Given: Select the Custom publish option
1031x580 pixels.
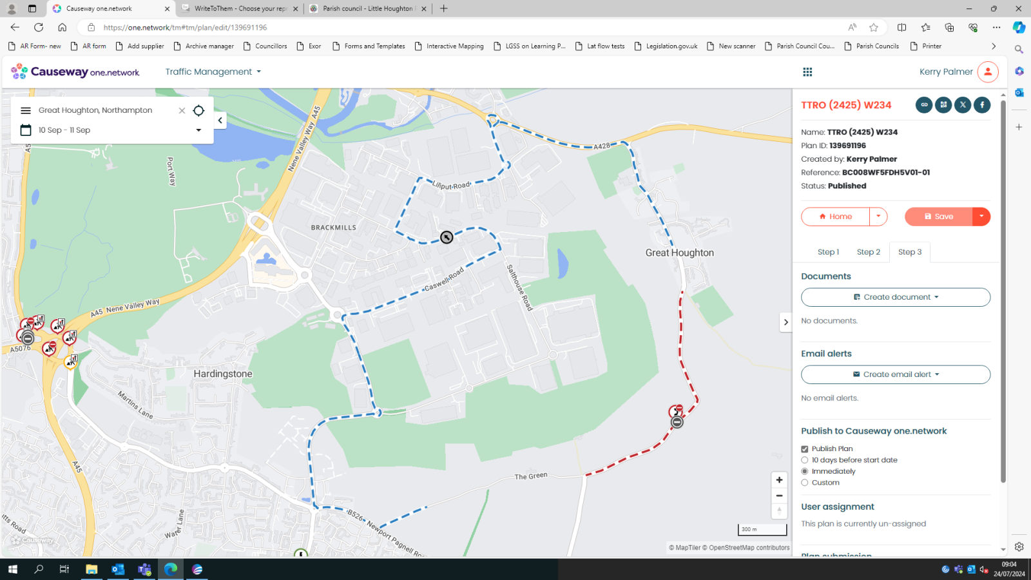Looking at the screenshot, I should [x=805, y=483].
